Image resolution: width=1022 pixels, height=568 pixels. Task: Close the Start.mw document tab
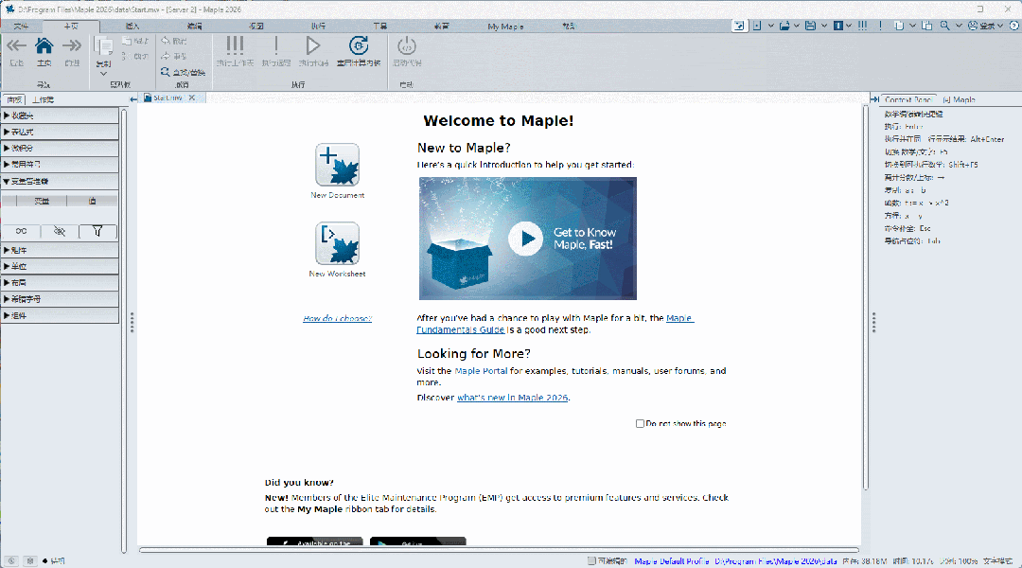191,98
